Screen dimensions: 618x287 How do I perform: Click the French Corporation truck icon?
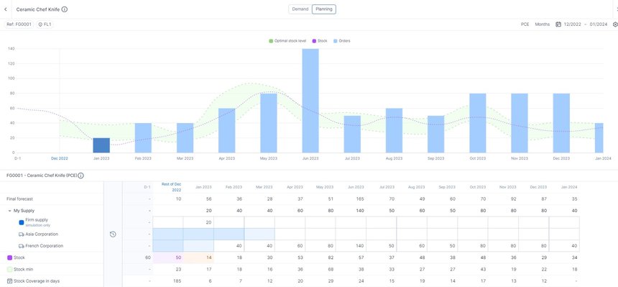22,246
